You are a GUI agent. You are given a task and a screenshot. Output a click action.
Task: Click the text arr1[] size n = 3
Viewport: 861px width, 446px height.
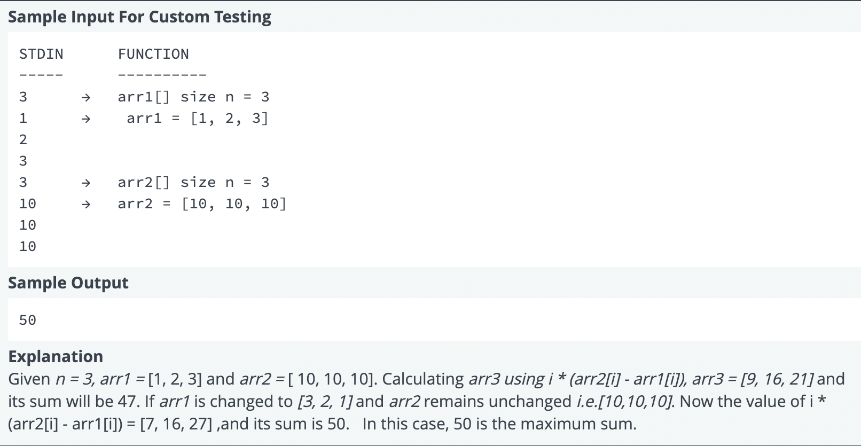(x=193, y=97)
